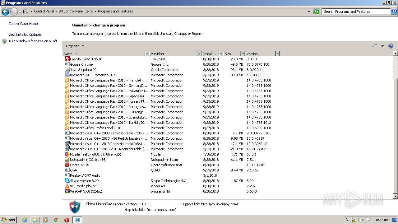
Task: Click Oracle Corporation publisher cell
Action: click(165, 70)
